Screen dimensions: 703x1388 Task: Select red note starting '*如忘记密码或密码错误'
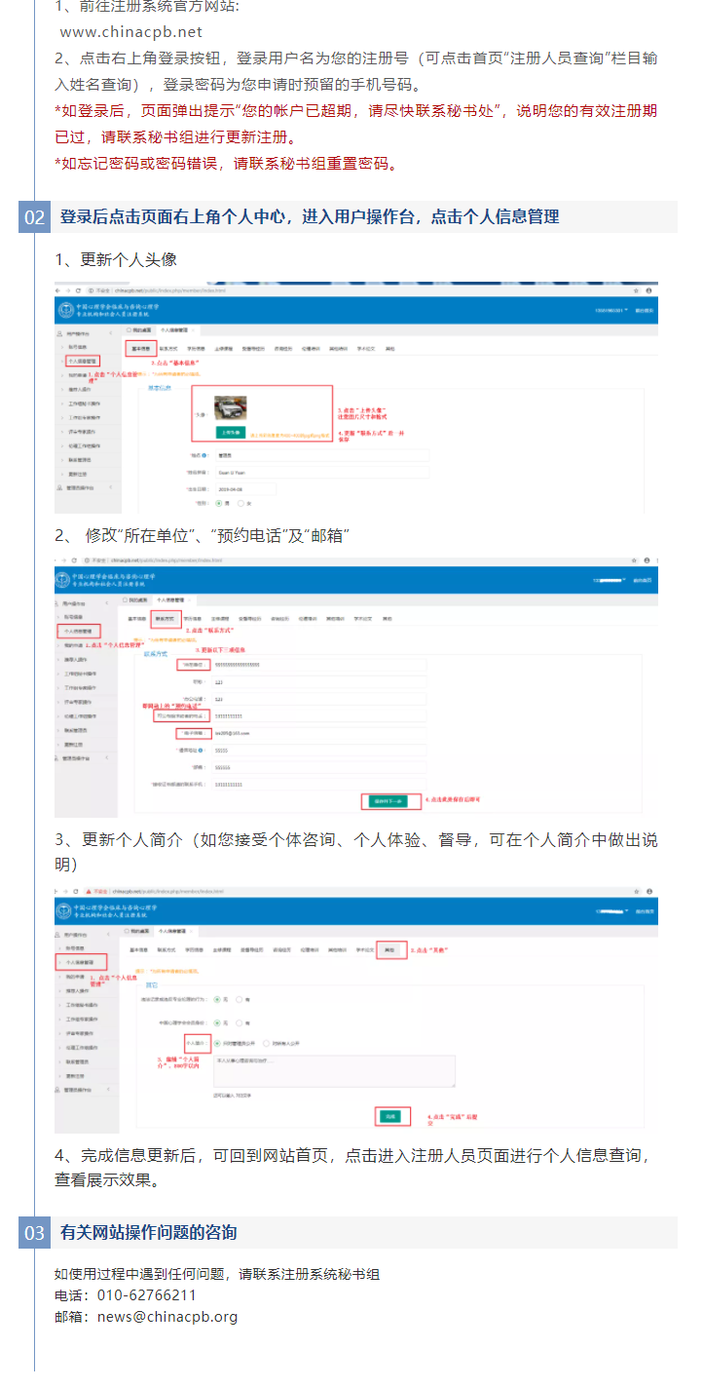229,163
